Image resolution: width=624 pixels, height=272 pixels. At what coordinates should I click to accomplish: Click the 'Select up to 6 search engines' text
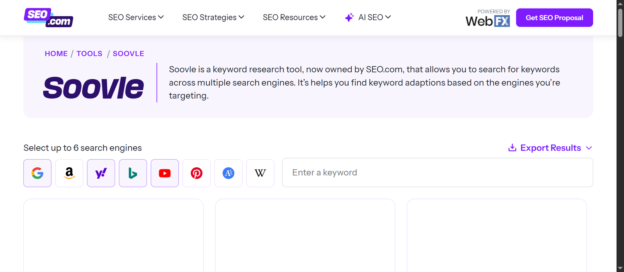point(83,148)
